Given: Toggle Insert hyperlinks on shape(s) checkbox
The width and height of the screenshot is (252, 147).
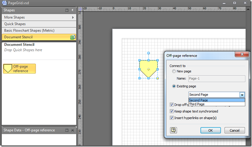Looking at the screenshot, I should point(172,118).
